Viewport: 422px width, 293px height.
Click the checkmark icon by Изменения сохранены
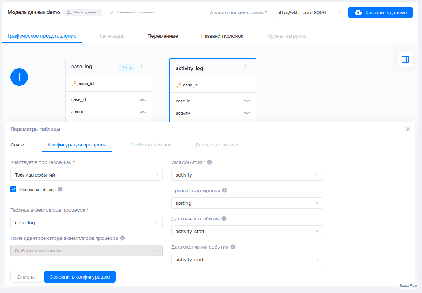(112, 12)
